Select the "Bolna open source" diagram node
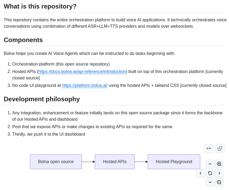Screen dimensions: 229x190 pyautogui.click(x=56, y=162)
